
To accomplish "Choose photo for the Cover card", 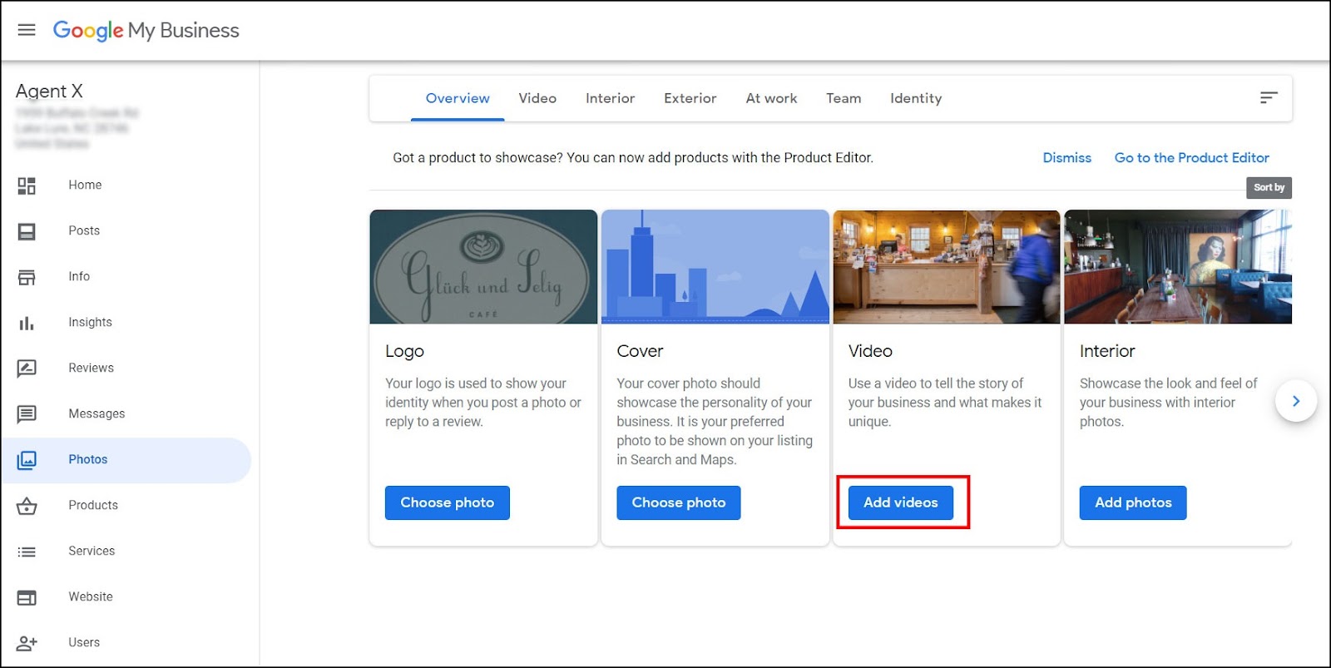I will pos(679,502).
